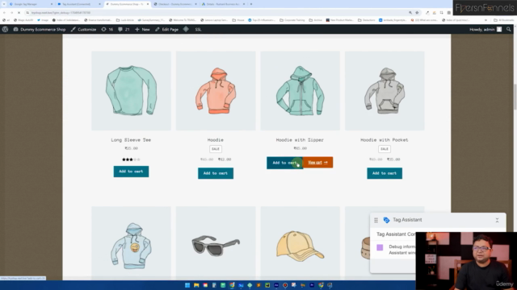
Task: Open the Corporate Training bookmarks folder
Action: [292, 20]
